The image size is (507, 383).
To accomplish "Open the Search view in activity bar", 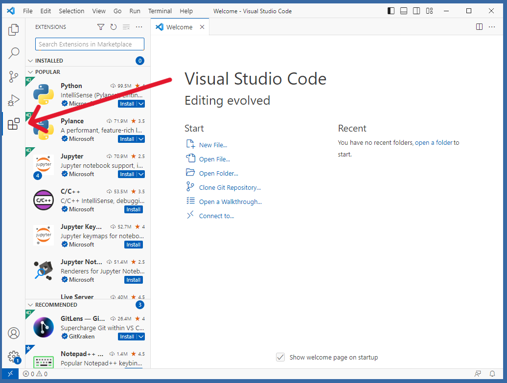I will click(14, 53).
